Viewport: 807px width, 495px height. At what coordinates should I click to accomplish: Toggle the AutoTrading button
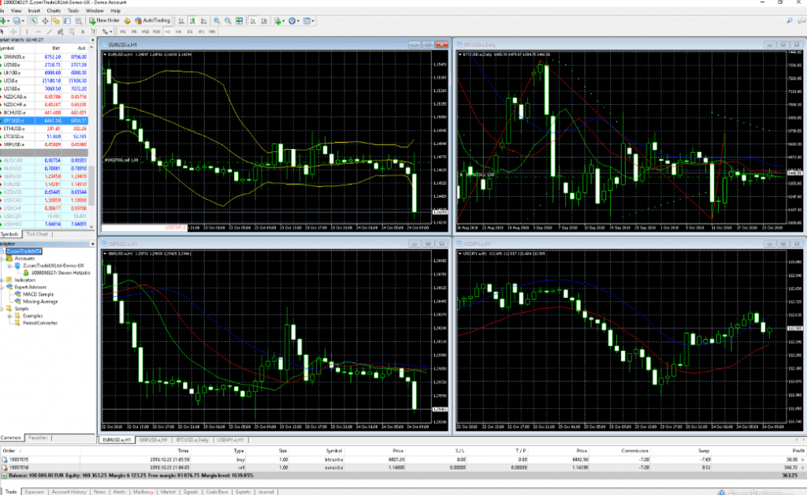[x=151, y=20]
